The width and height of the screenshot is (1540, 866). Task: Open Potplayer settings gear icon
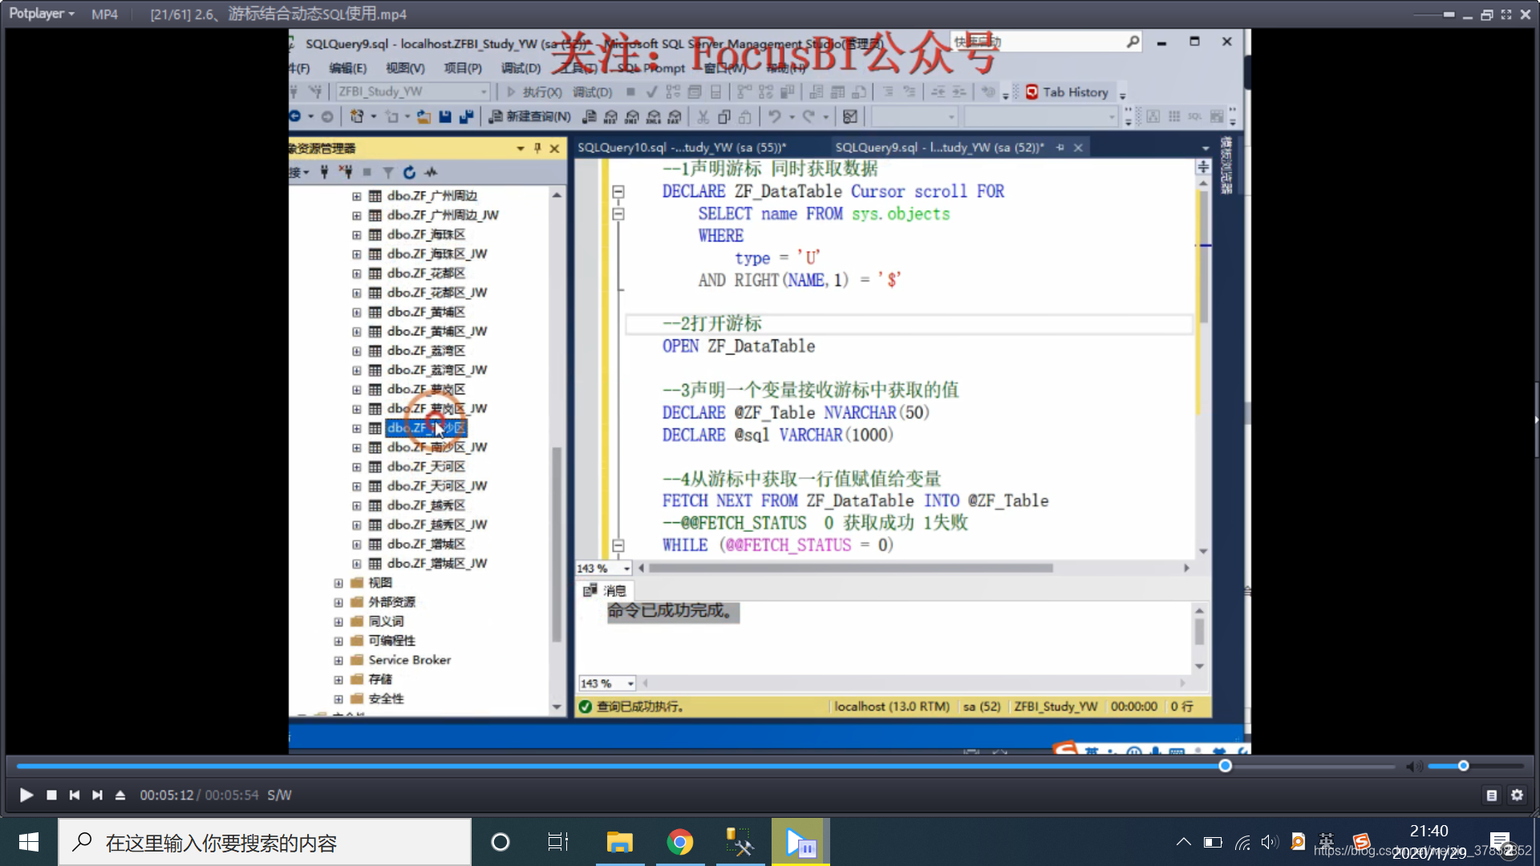(x=1517, y=795)
